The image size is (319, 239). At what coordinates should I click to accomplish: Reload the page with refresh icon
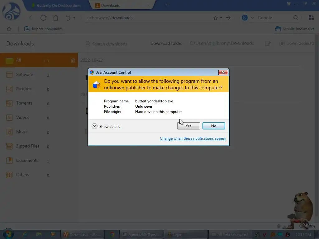point(43,18)
